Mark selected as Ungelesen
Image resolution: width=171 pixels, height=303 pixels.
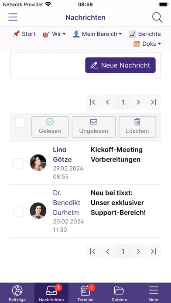click(x=94, y=127)
